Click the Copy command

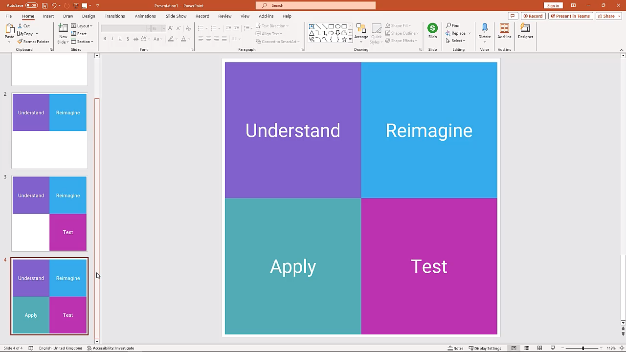point(25,34)
